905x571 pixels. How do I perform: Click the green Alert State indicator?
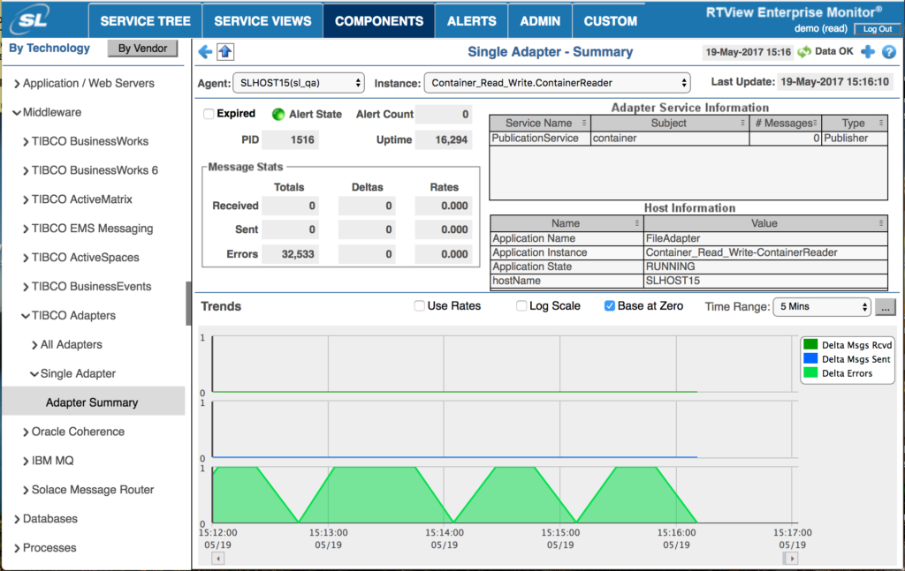[x=278, y=114]
